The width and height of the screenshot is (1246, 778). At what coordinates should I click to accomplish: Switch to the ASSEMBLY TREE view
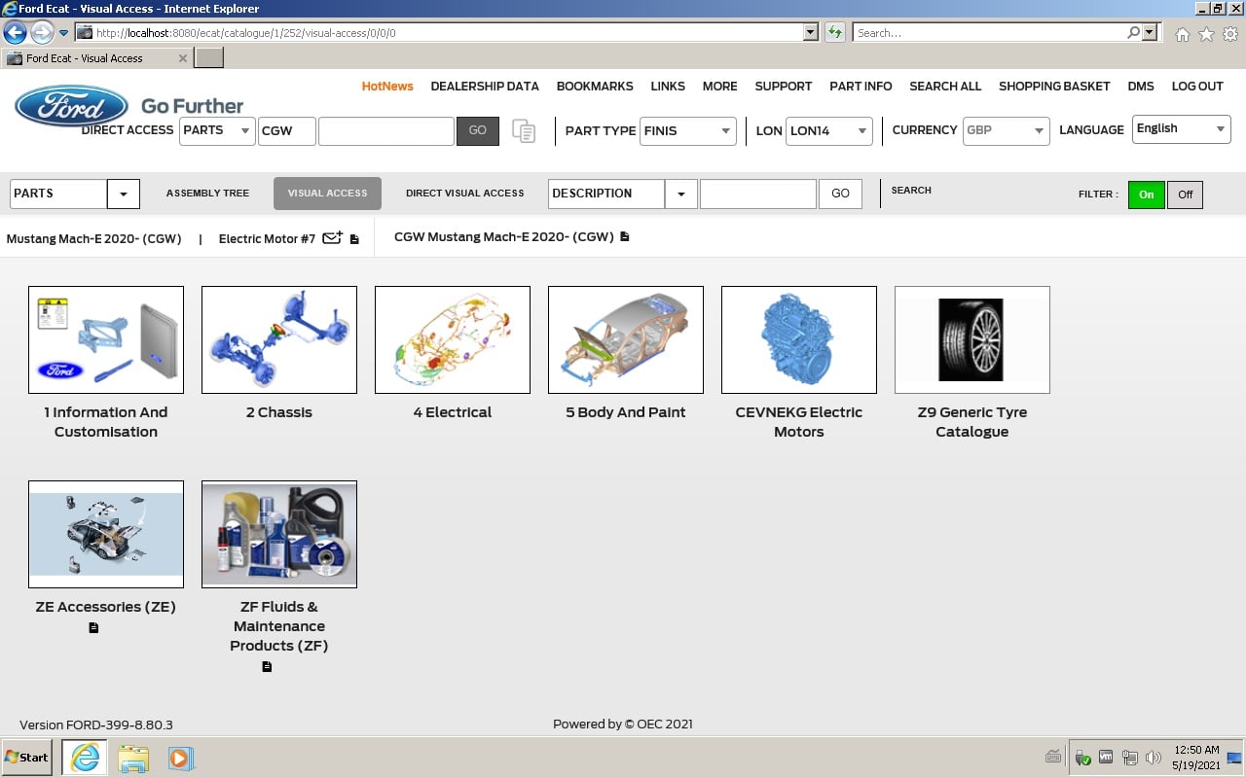[207, 194]
